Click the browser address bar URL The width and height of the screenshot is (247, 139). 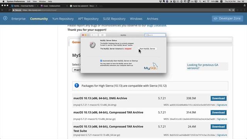click(39, 10)
